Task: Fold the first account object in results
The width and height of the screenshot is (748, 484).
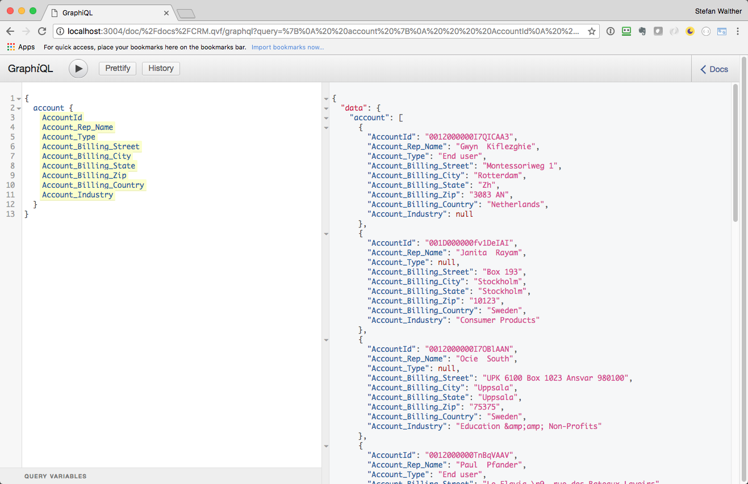Action: tap(326, 128)
